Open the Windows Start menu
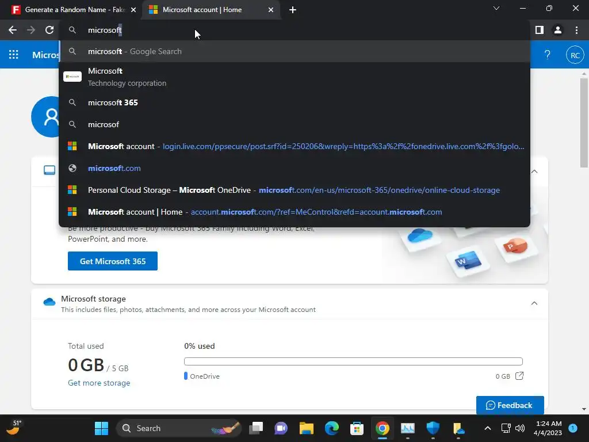The width and height of the screenshot is (589, 442). click(x=101, y=428)
